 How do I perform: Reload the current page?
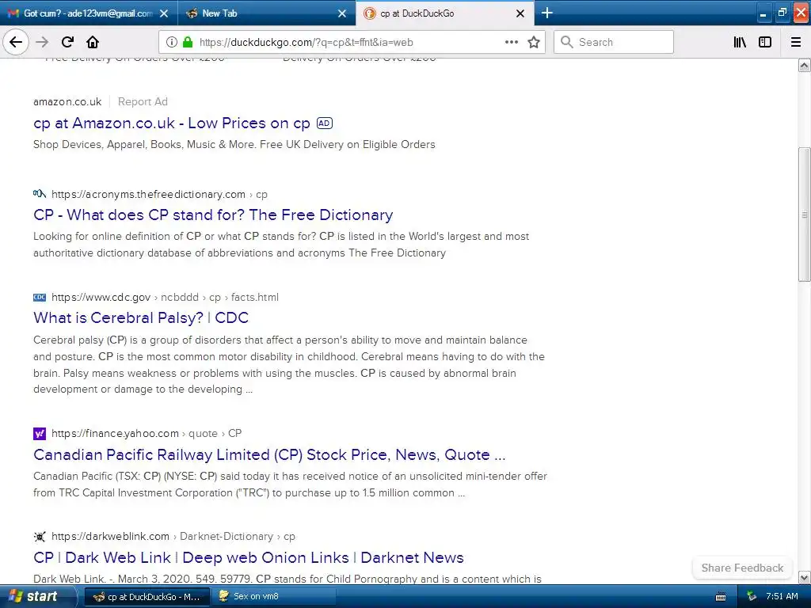tap(67, 42)
